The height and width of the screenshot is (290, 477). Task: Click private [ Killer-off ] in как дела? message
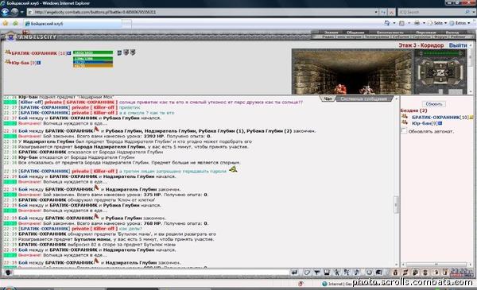pyautogui.click(x=95, y=229)
